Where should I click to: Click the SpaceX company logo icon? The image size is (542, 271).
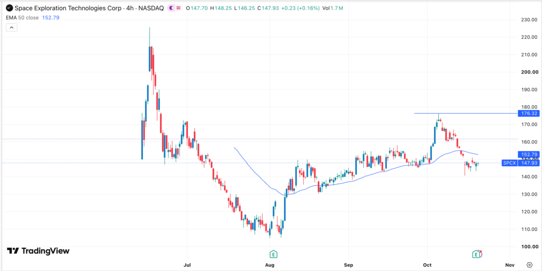(x=10, y=8)
